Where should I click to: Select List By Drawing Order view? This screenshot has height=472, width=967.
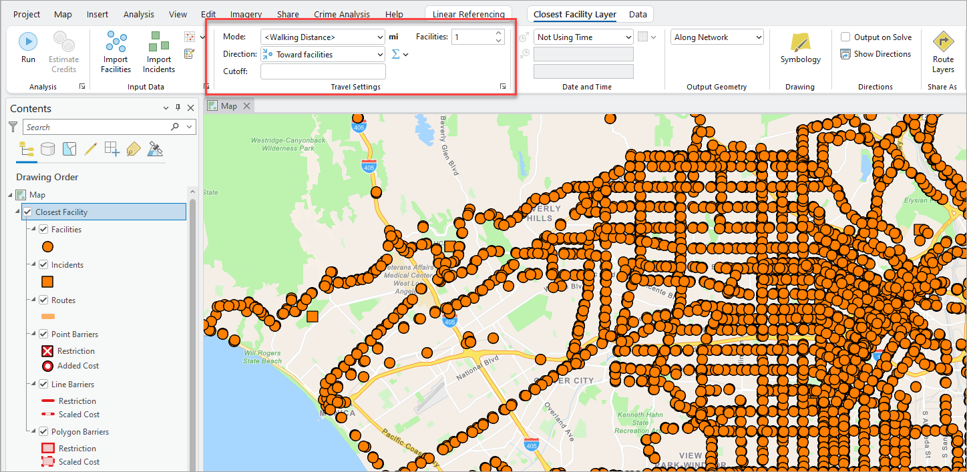27,149
